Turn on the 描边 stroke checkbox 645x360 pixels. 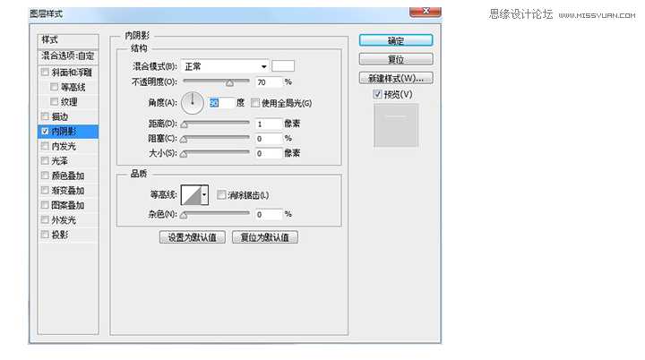[x=46, y=116]
